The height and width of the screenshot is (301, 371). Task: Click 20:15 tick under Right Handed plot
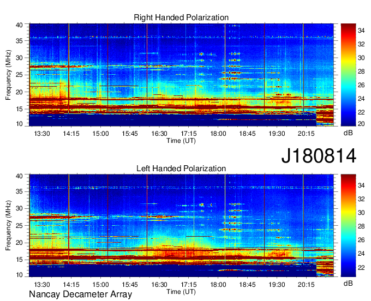point(306,134)
